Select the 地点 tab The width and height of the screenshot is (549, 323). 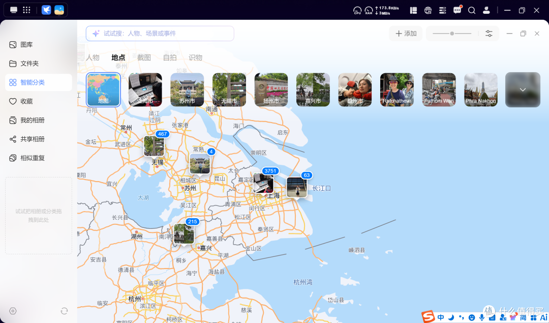118,57
